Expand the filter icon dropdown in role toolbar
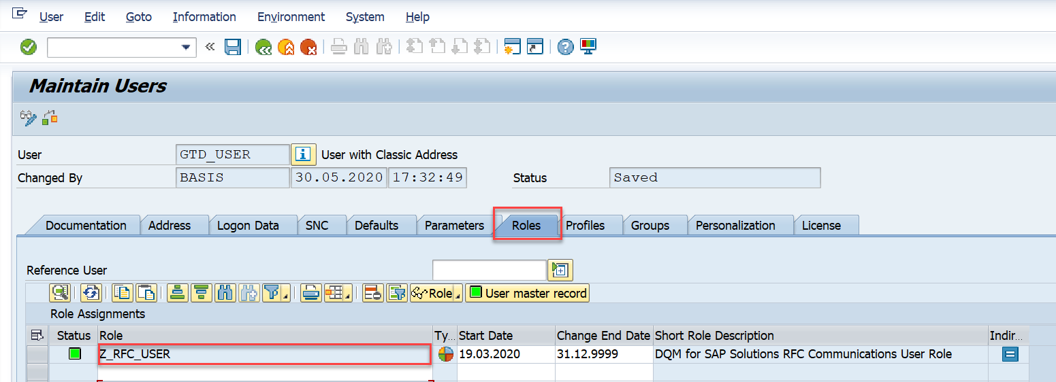The width and height of the screenshot is (1056, 382). pyautogui.click(x=284, y=296)
